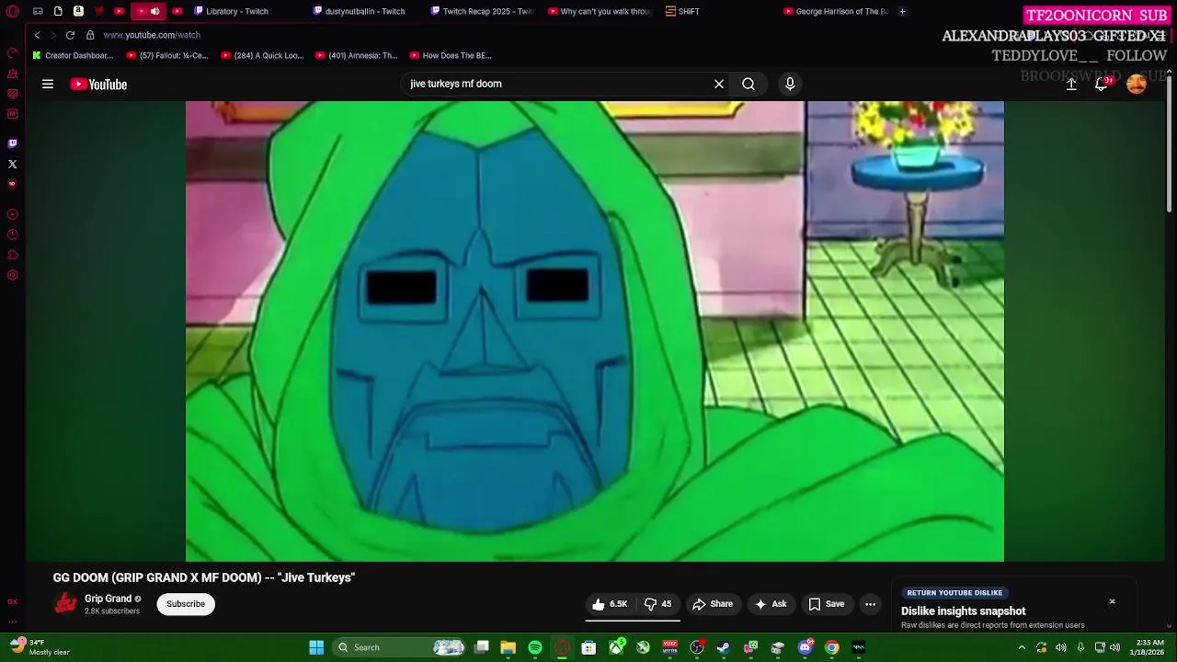Mute the audio-playing pinned YouTube tab

pos(154,11)
